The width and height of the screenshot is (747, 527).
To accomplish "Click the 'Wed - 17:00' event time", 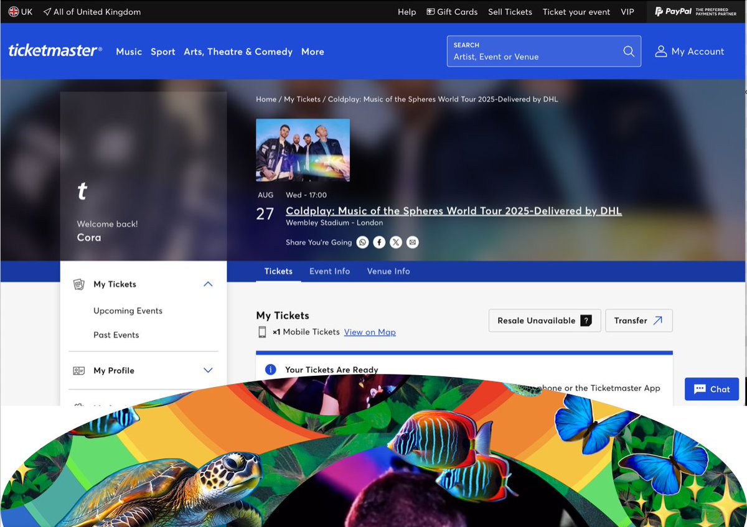I will tap(306, 195).
